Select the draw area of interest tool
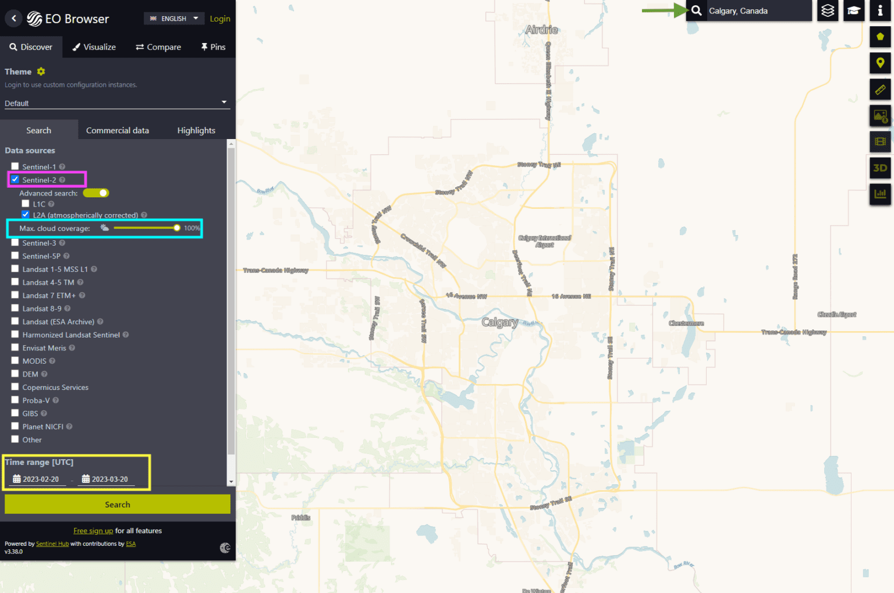The height and width of the screenshot is (593, 894). (x=879, y=37)
